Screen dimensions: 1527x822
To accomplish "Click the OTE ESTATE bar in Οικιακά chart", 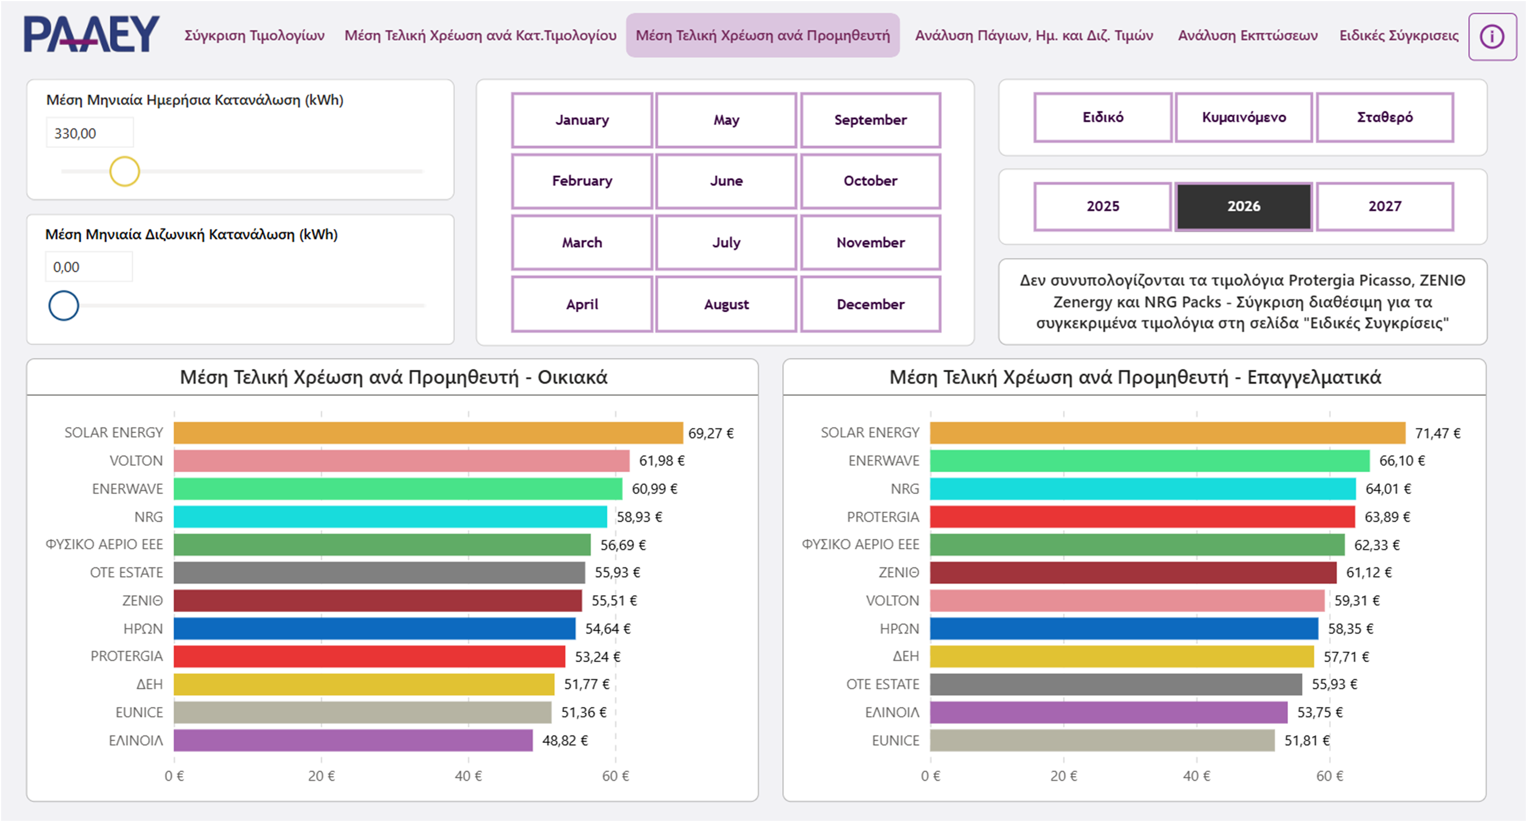I will [379, 573].
